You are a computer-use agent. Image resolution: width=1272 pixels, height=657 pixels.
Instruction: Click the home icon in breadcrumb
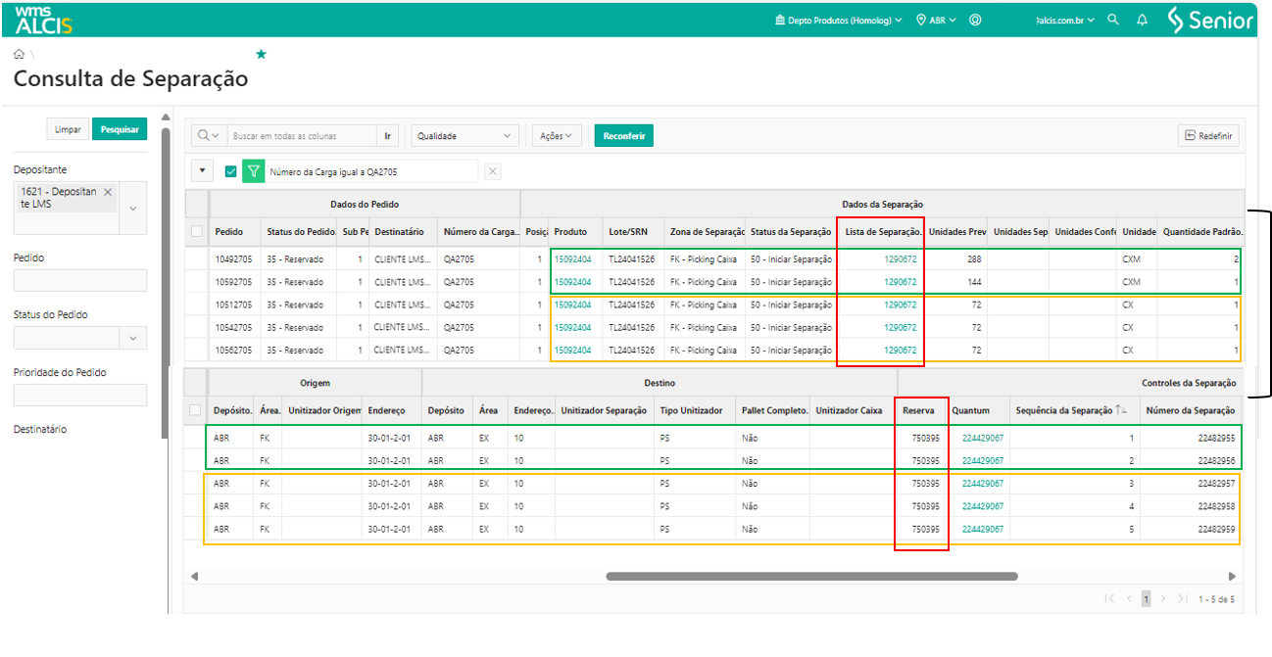(19, 55)
